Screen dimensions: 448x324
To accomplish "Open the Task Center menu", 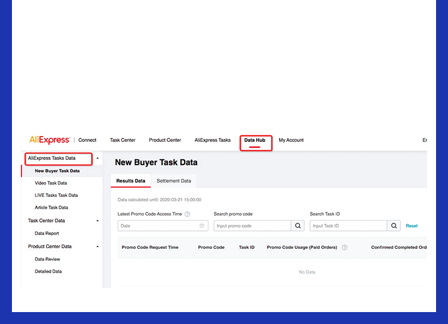I will [x=122, y=140].
